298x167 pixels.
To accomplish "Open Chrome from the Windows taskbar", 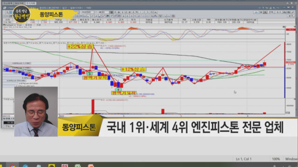I will pos(13,166).
